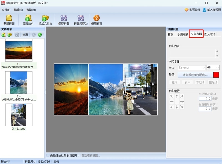Click the 添加文件夹 (add folder) toolbar icon

(x=46, y=20)
